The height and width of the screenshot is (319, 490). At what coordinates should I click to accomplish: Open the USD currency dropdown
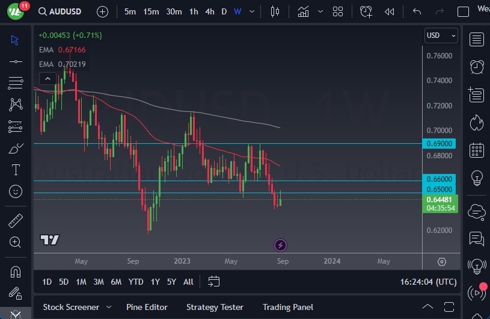point(441,36)
